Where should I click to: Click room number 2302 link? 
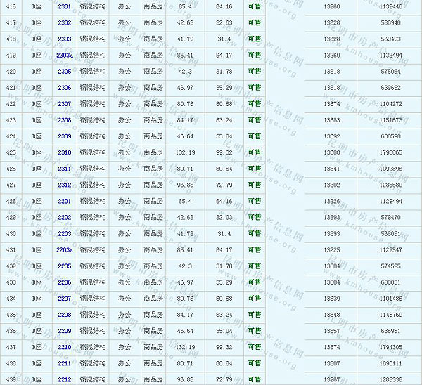(64, 22)
